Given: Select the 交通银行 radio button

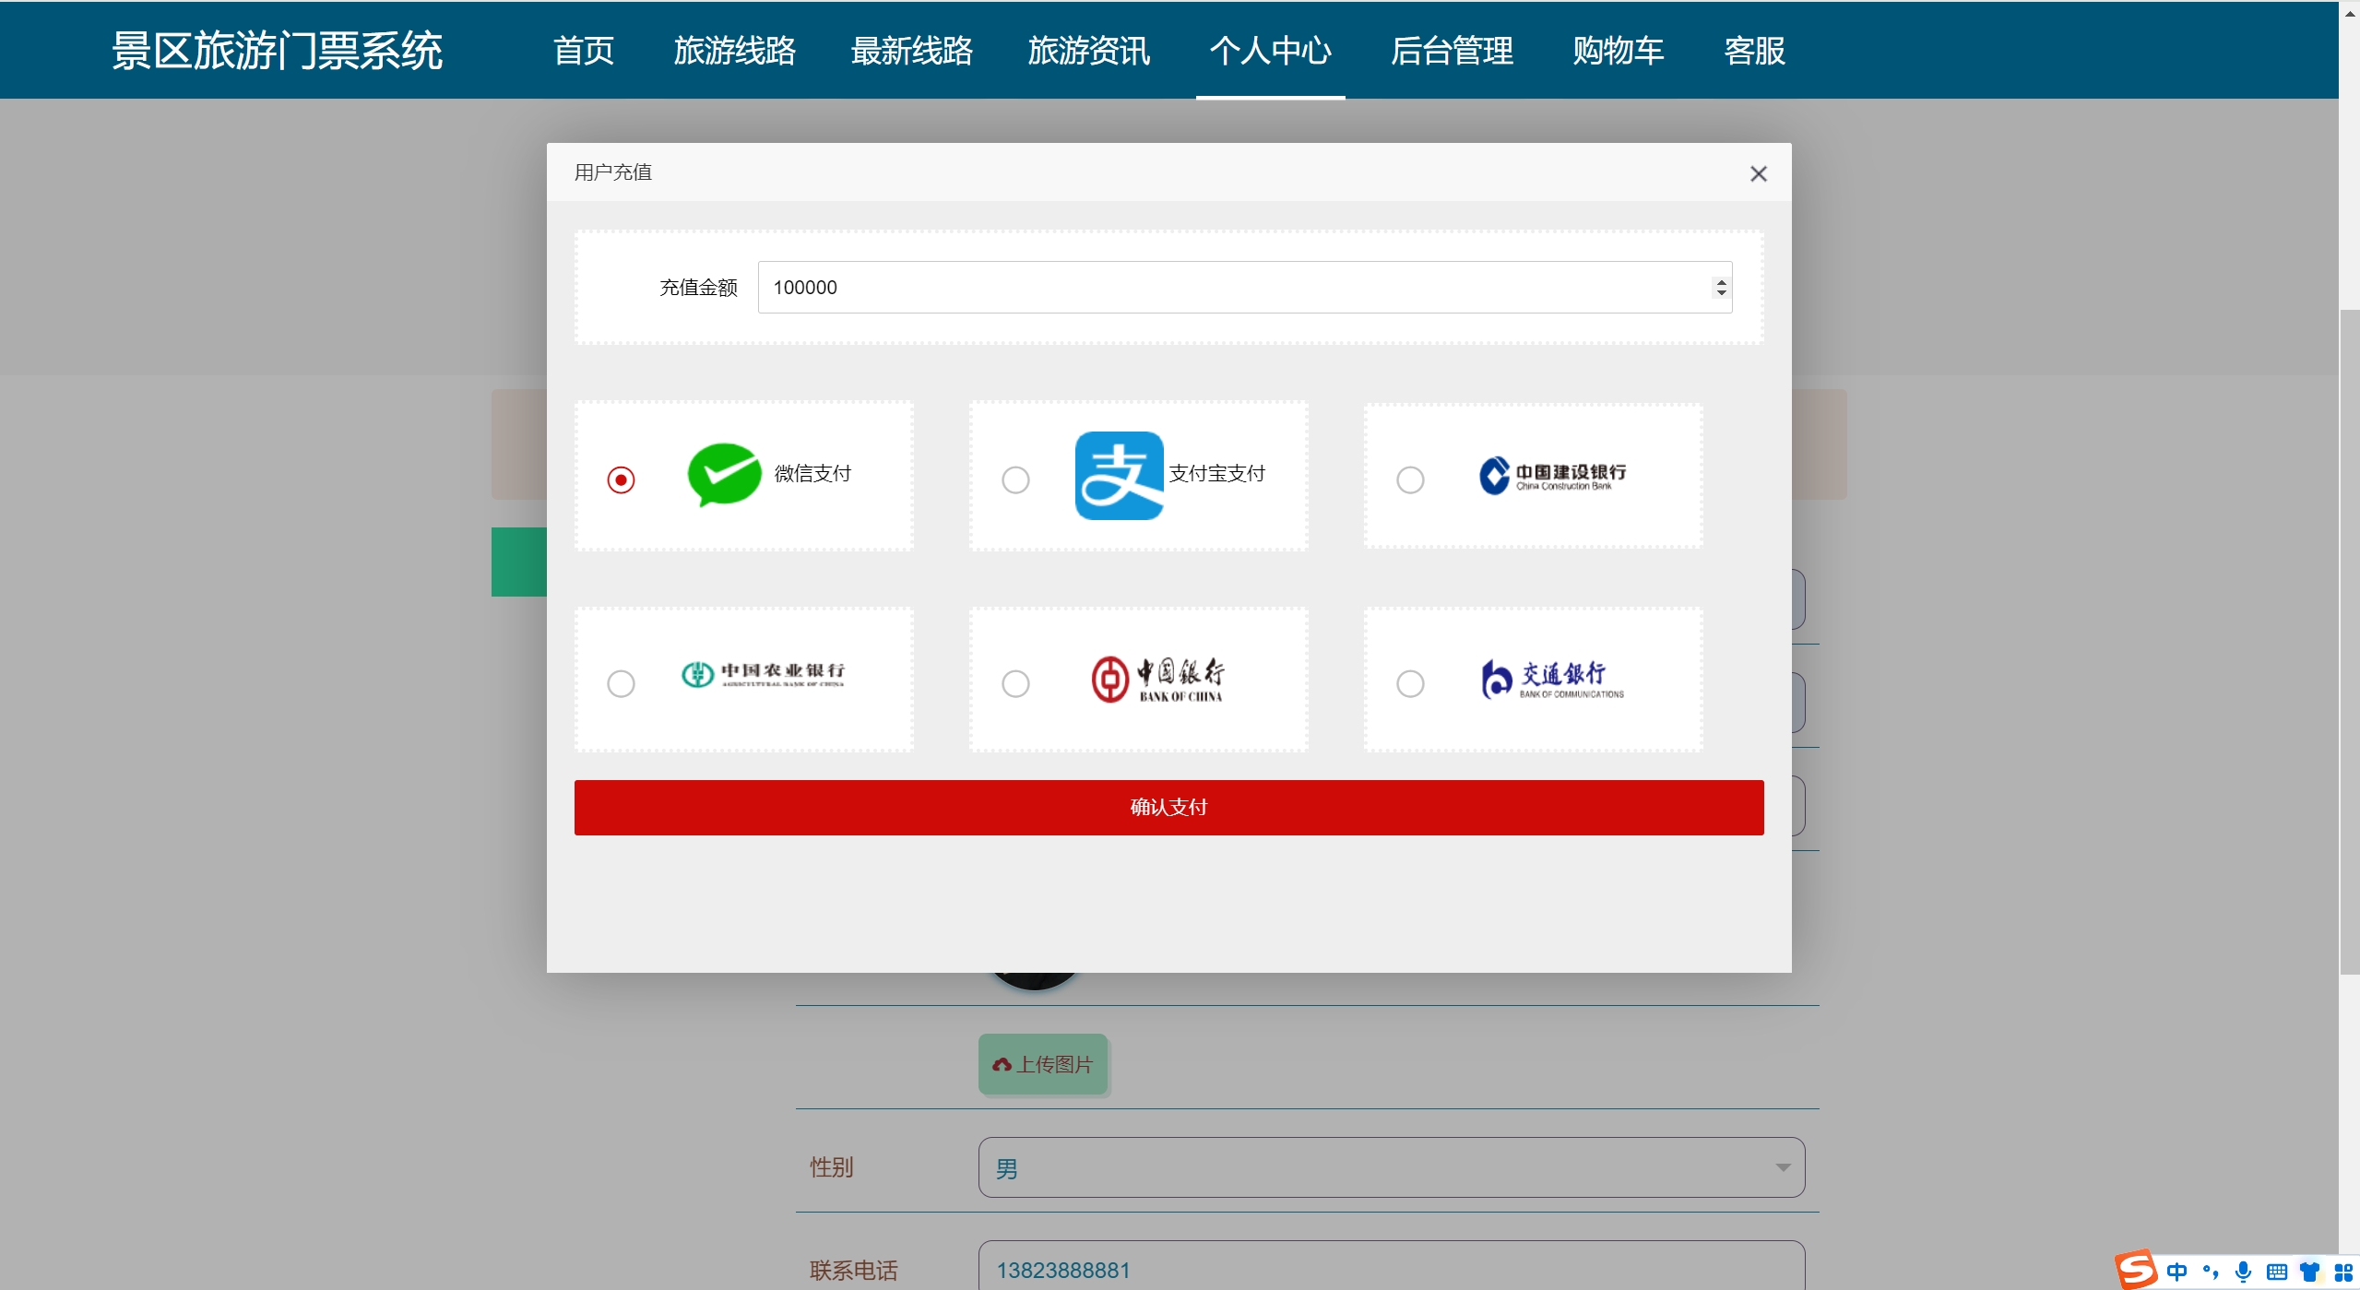Looking at the screenshot, I should [x=1410, y=684].
